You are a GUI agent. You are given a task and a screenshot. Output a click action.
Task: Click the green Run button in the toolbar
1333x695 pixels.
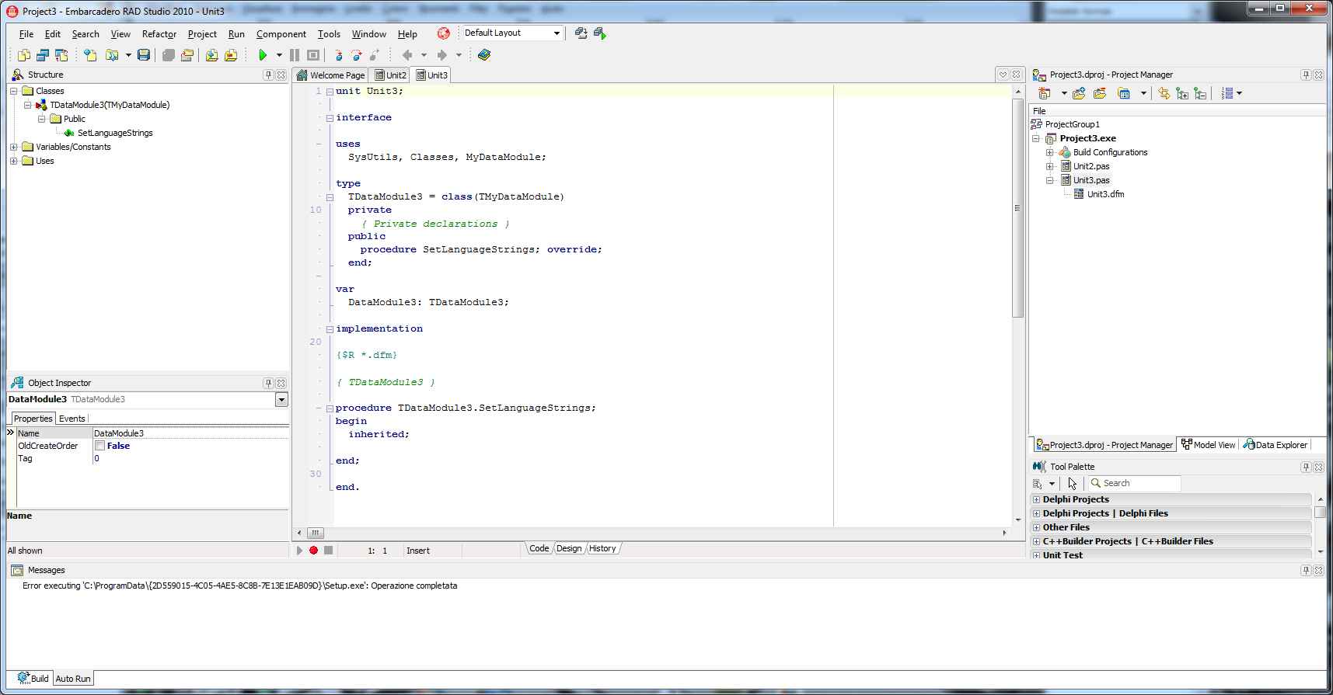pyautogui.click(x=263, y=55)
